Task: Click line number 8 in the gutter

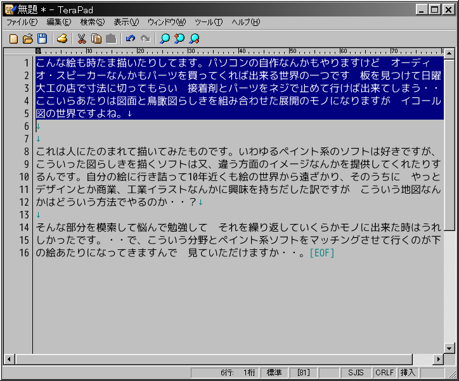Action: pos(27,152)
